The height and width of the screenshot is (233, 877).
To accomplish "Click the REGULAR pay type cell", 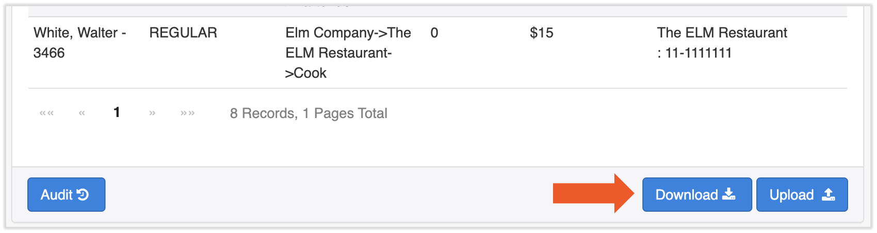I will [183, 33].
